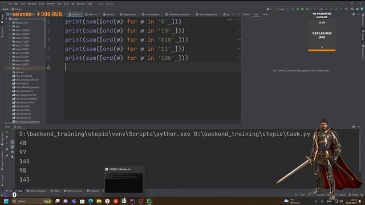Open clue_average_salary.txt in project tree
Image resolution: width=365 pixels, height=205 pixels.
pos(26,80)
